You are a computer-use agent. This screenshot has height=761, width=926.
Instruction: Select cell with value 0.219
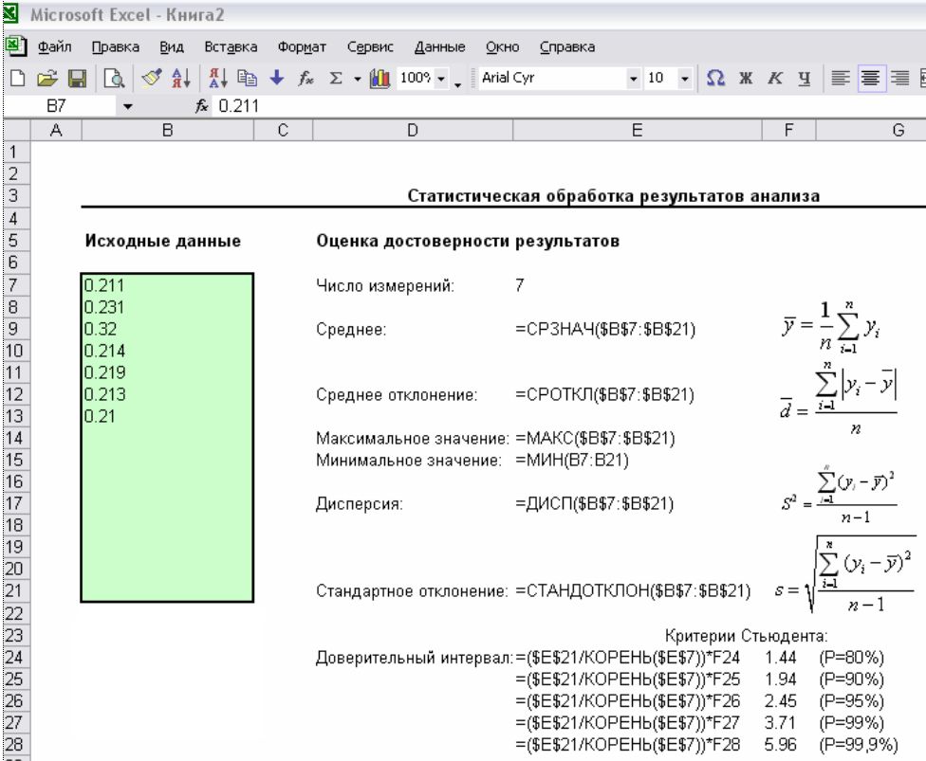pyautogui.click(x=168, y=372)
